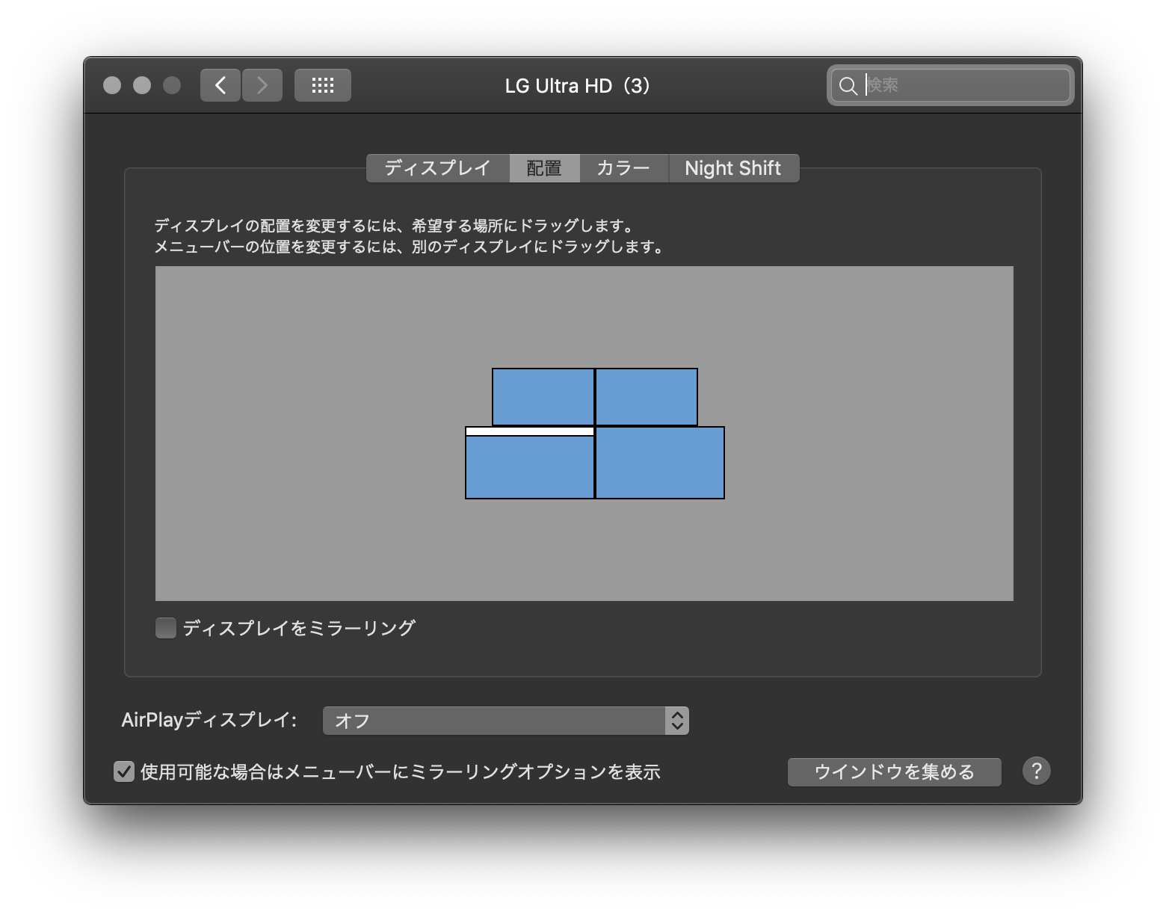Click the AirPlay dropdown stepper chevrons
The height and width of the screenshot is (915, 1166).
pyautogui.click(x=676, y=720)
